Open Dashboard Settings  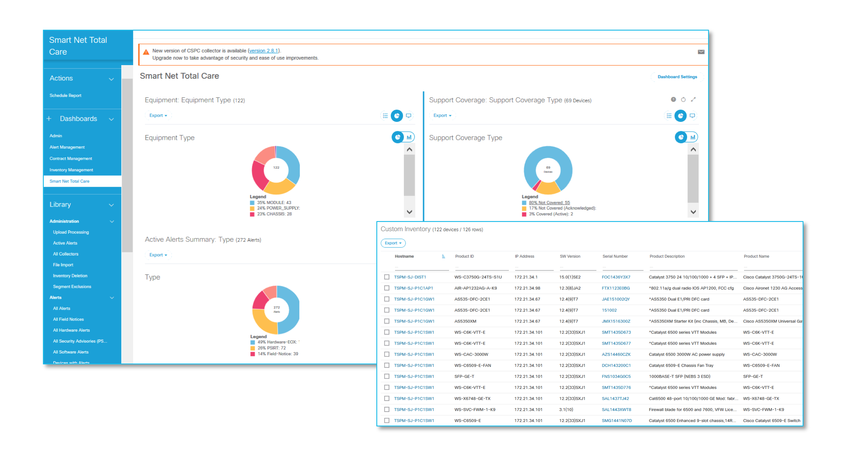(x=677, y=77)
